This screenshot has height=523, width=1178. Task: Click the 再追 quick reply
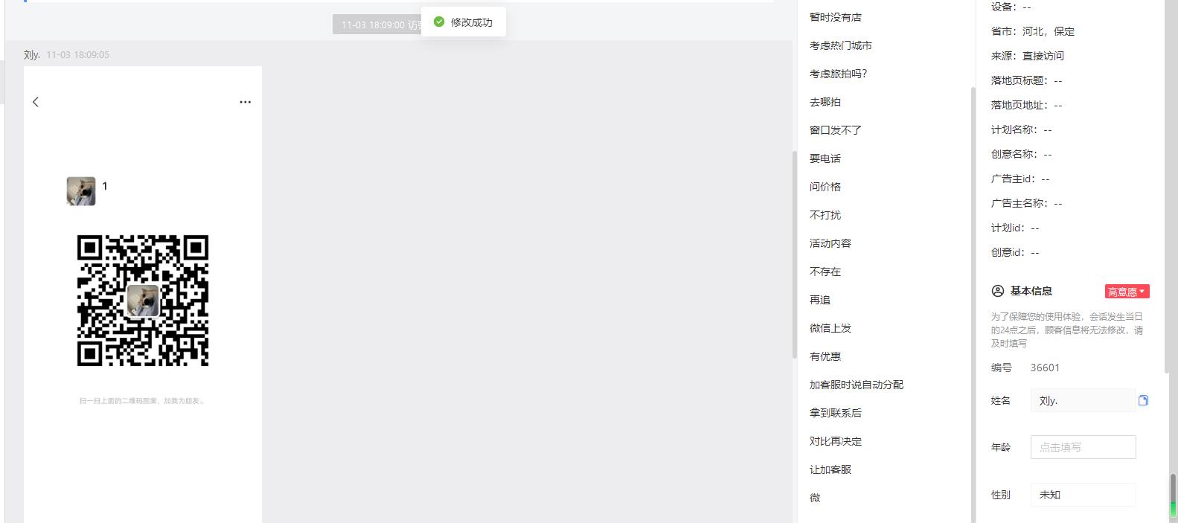pyautogui.click(x=820, y=300)
